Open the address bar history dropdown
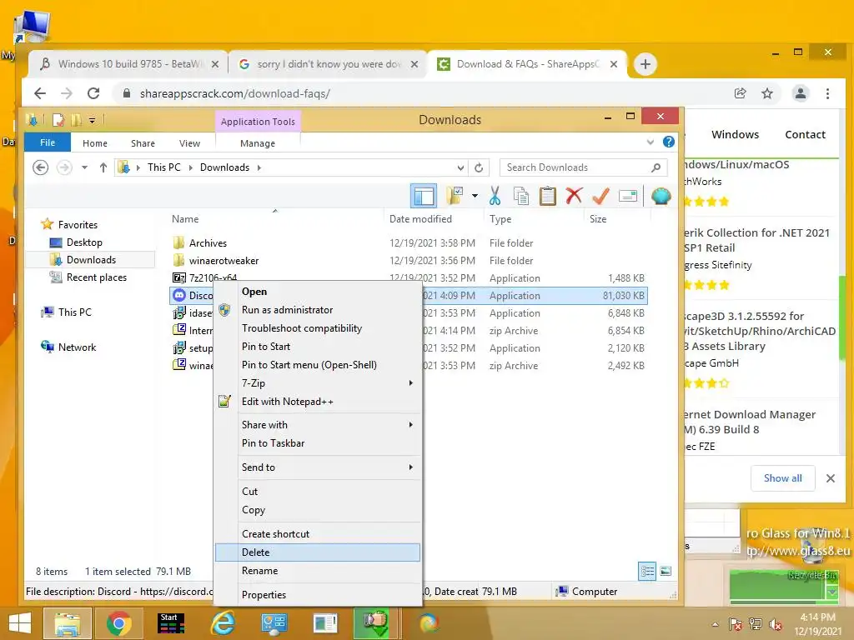The image size is (854, 640). pos(460,167)
